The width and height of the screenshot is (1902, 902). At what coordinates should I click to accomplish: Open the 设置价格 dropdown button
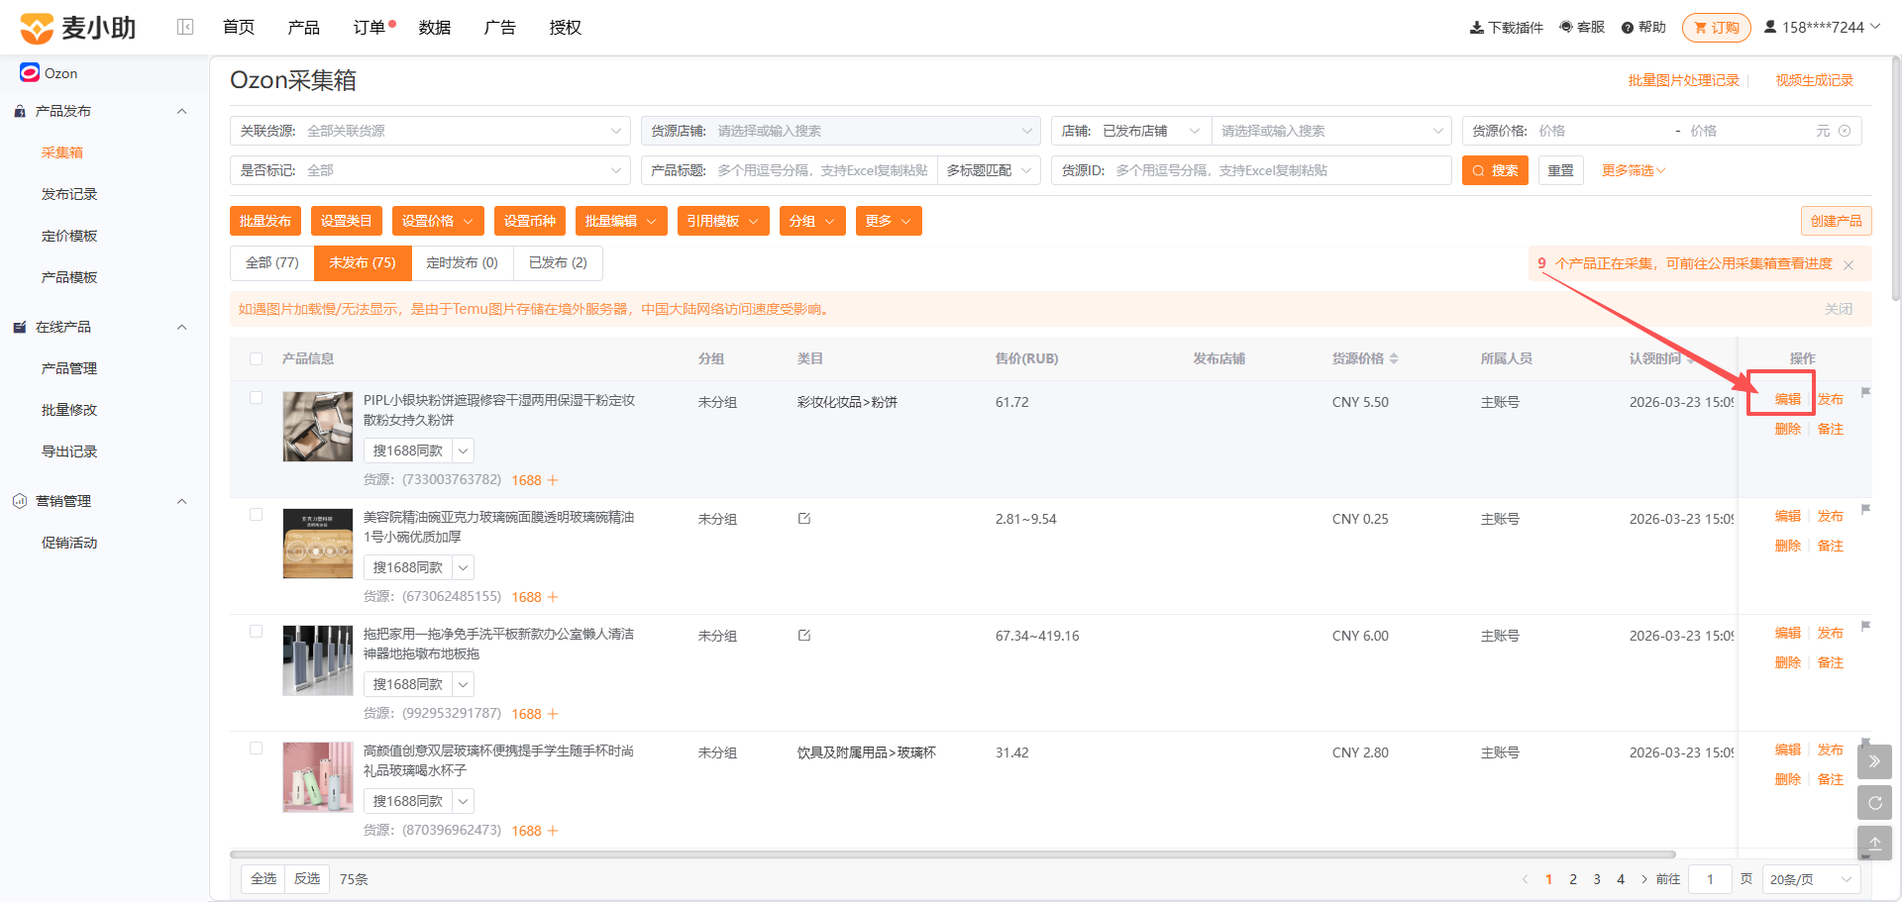(438, 221)
